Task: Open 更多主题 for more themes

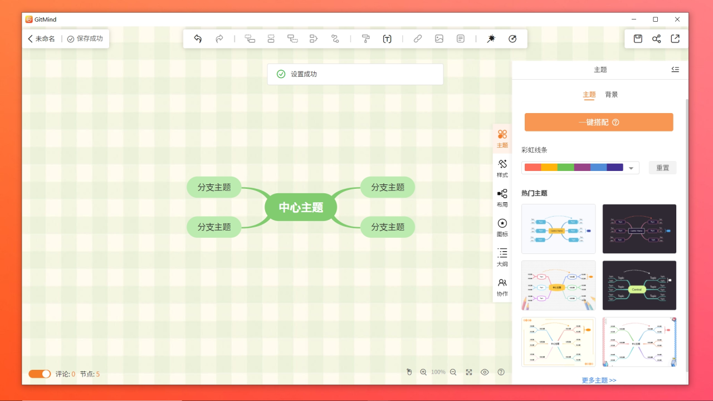Action: point(598,380)
